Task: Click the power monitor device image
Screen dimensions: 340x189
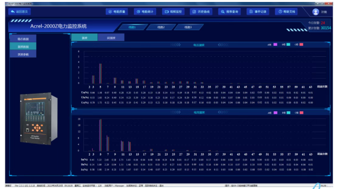Action: pos(39,119)
